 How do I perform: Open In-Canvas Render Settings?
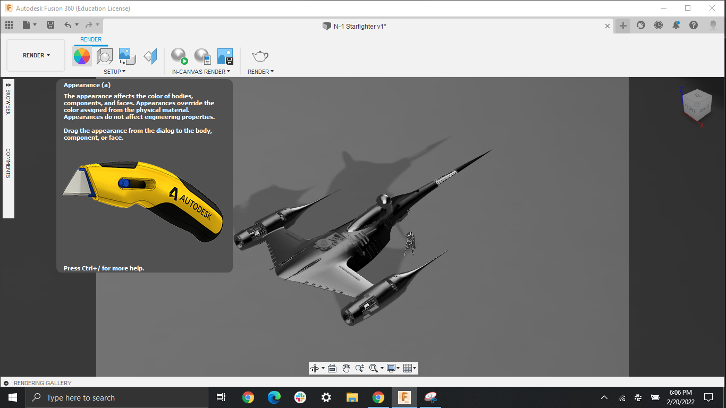[202, 56]
